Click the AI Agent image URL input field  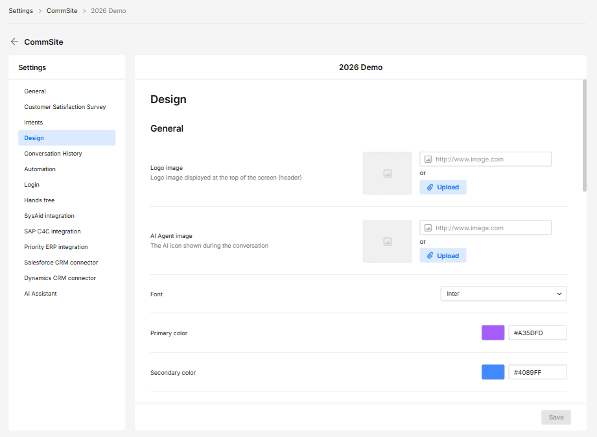(x=486, y=228)
